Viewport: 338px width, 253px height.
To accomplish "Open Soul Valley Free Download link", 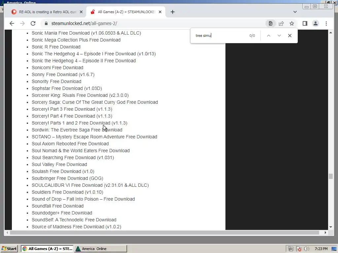I will tap(59, 164).
